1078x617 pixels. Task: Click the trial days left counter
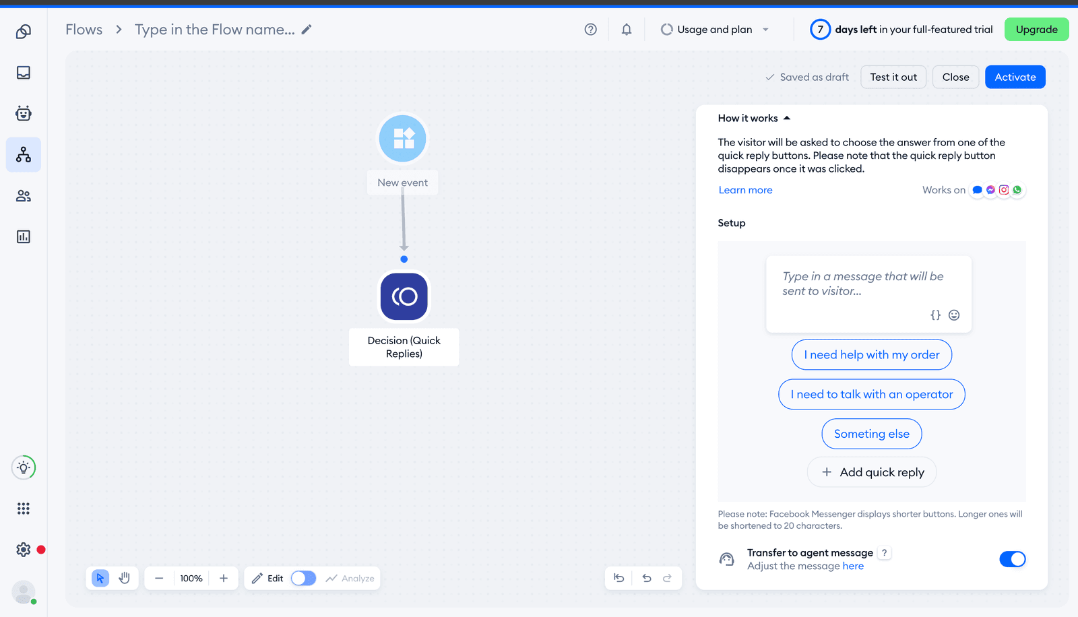pyautogui.click(x=820, y=30)
